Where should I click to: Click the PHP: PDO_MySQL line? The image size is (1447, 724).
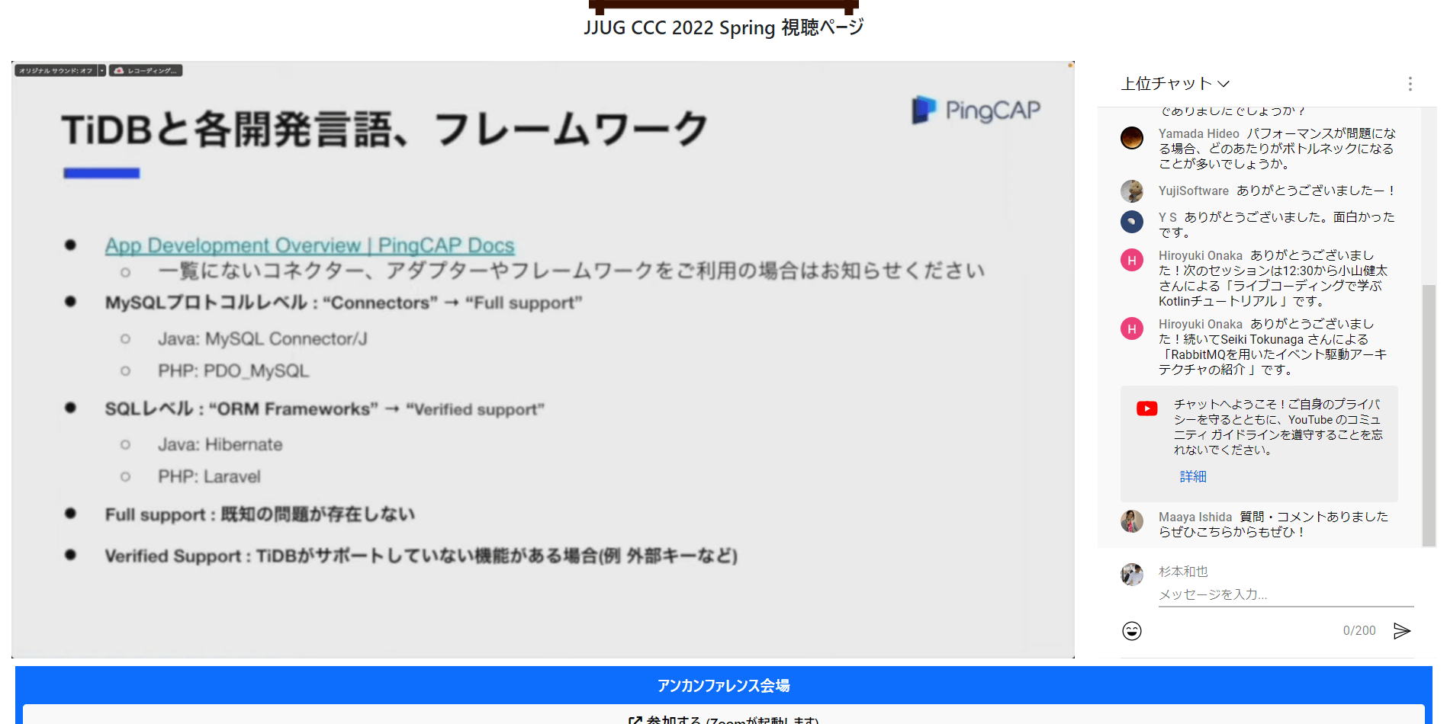click(x=233, y=371)
